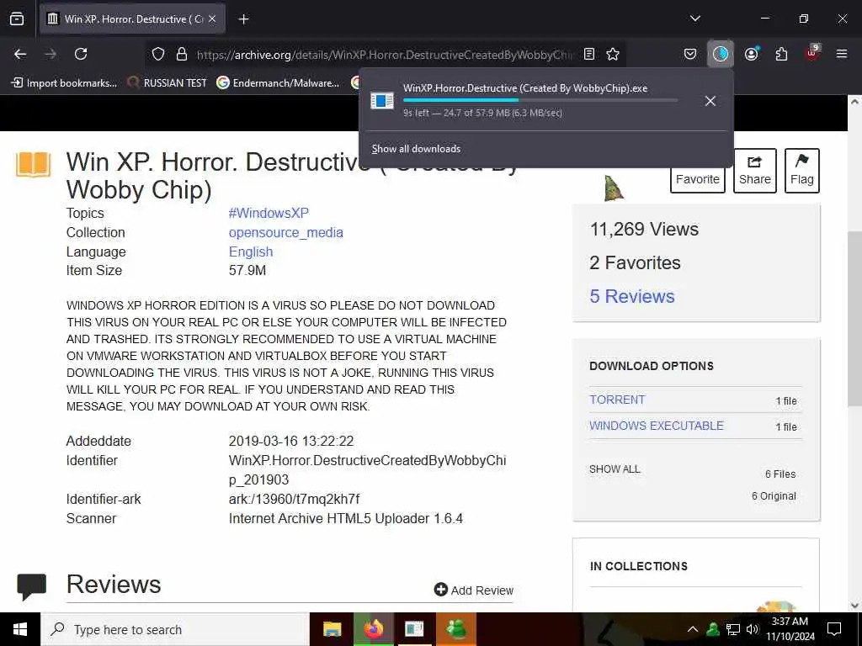This screenshot has width=862, height=646.
Task: Open Endermanch/Malware bookmark
Action: pyautogui.click(x=278, y=83)
